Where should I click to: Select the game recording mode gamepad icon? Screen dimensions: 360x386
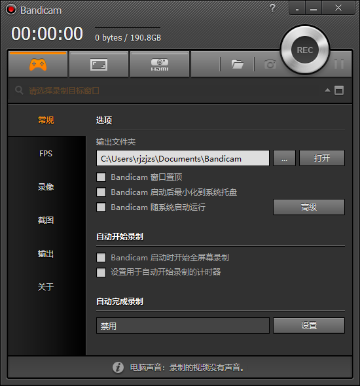tap(38, 65)
